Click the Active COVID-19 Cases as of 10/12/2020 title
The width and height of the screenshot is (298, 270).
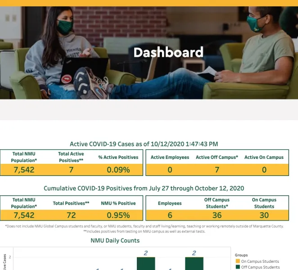click(x=144, y=144)
